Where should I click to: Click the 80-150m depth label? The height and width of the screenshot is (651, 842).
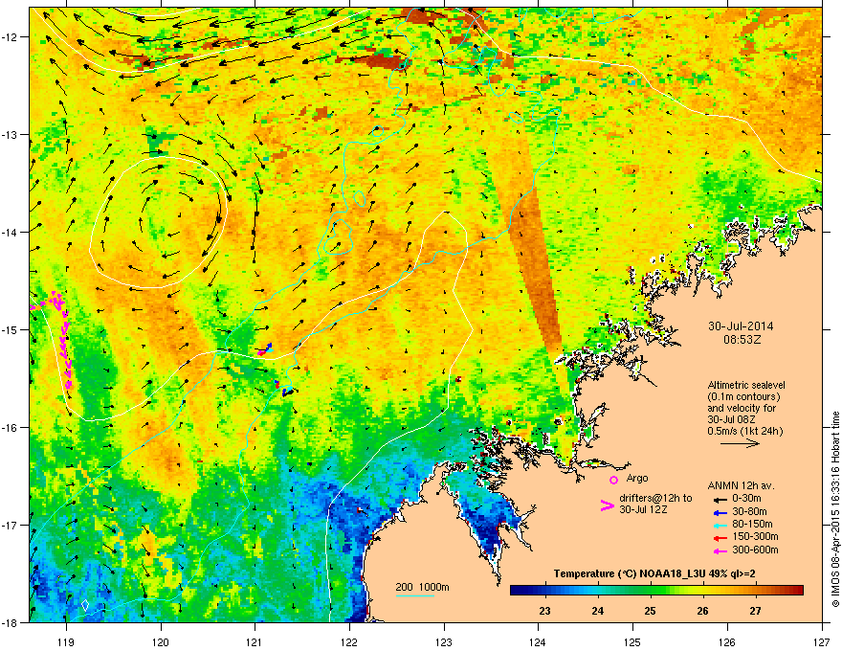coord(752,525)
